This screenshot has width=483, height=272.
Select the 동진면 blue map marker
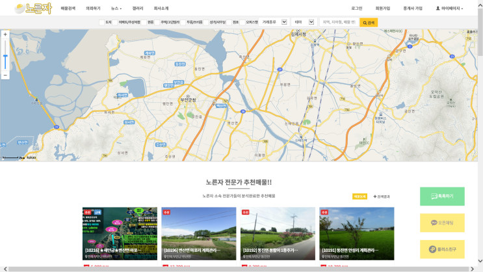(x=180, y=64)
